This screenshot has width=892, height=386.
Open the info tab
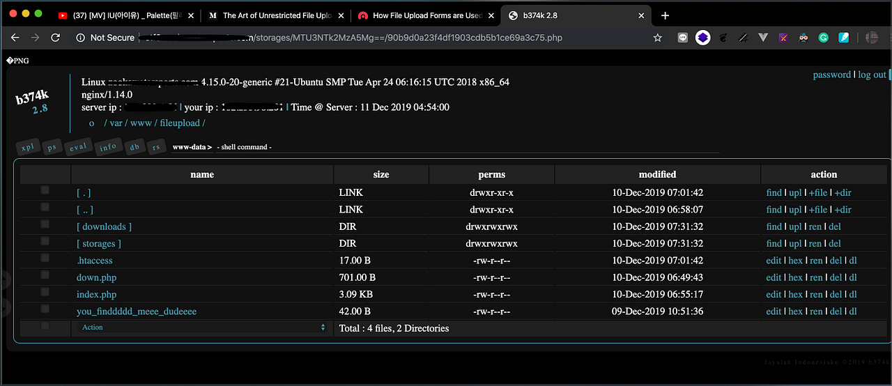[108, 147]
